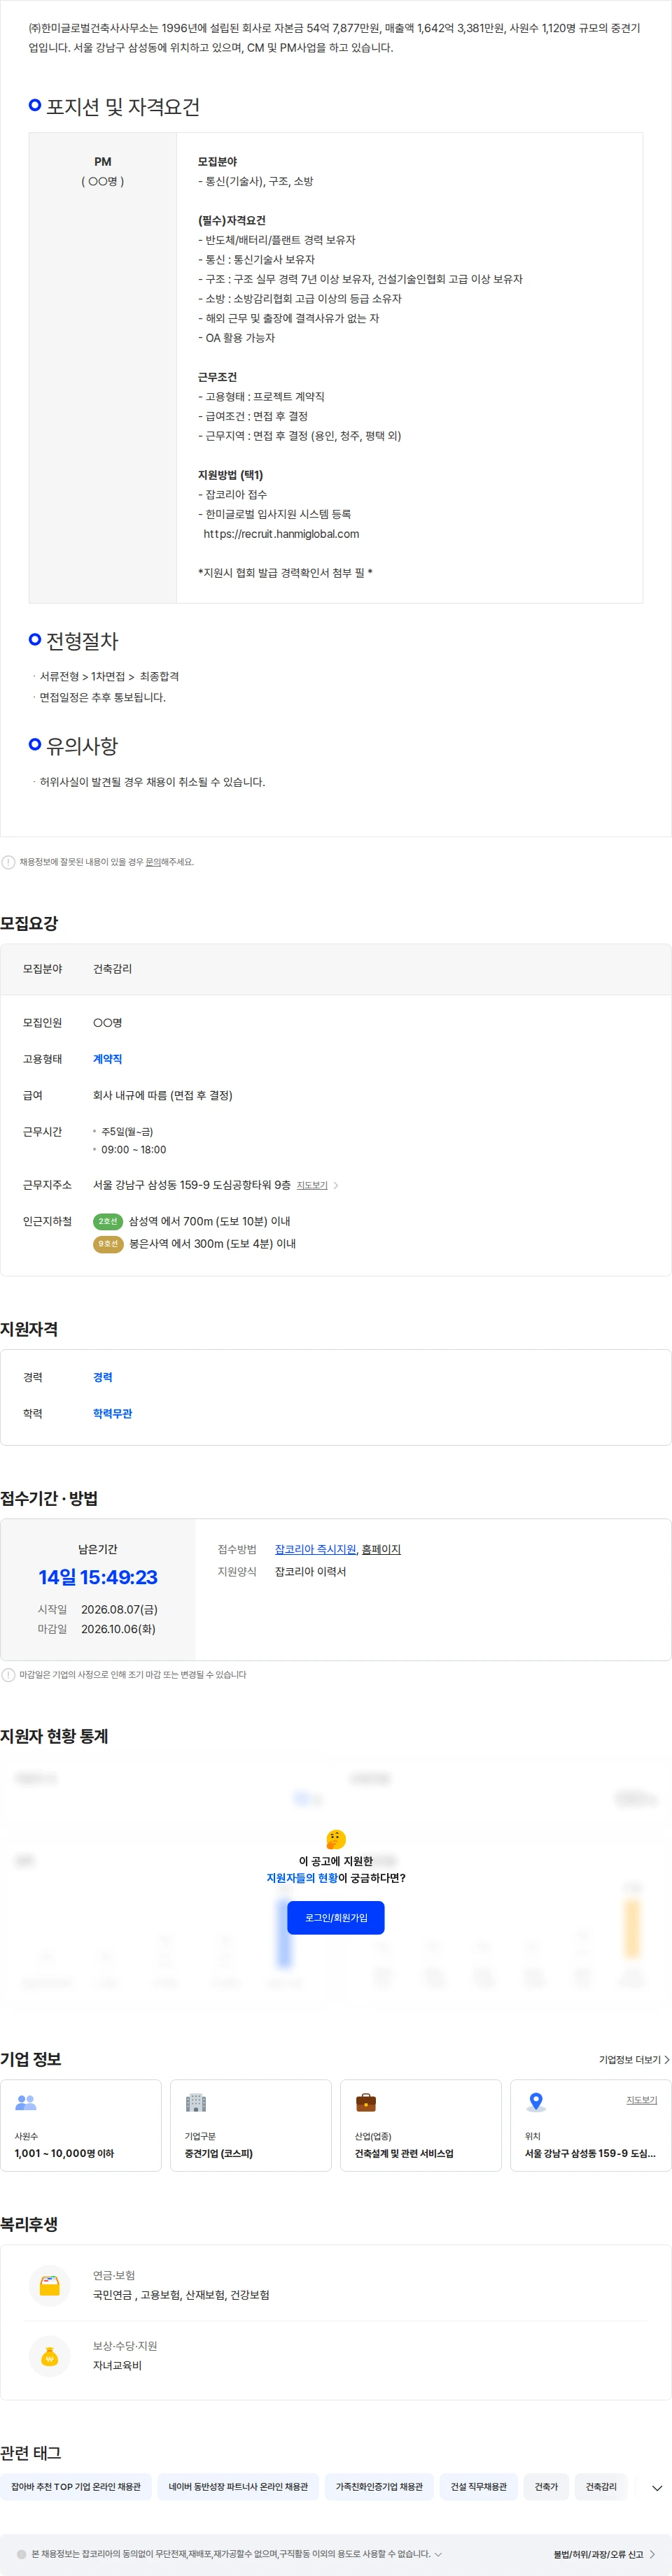The height and width of the screenshot is (2576, 672).
Task: Select tag 가족친화인증기업 채용관
Action: (x=379, y=2487)
